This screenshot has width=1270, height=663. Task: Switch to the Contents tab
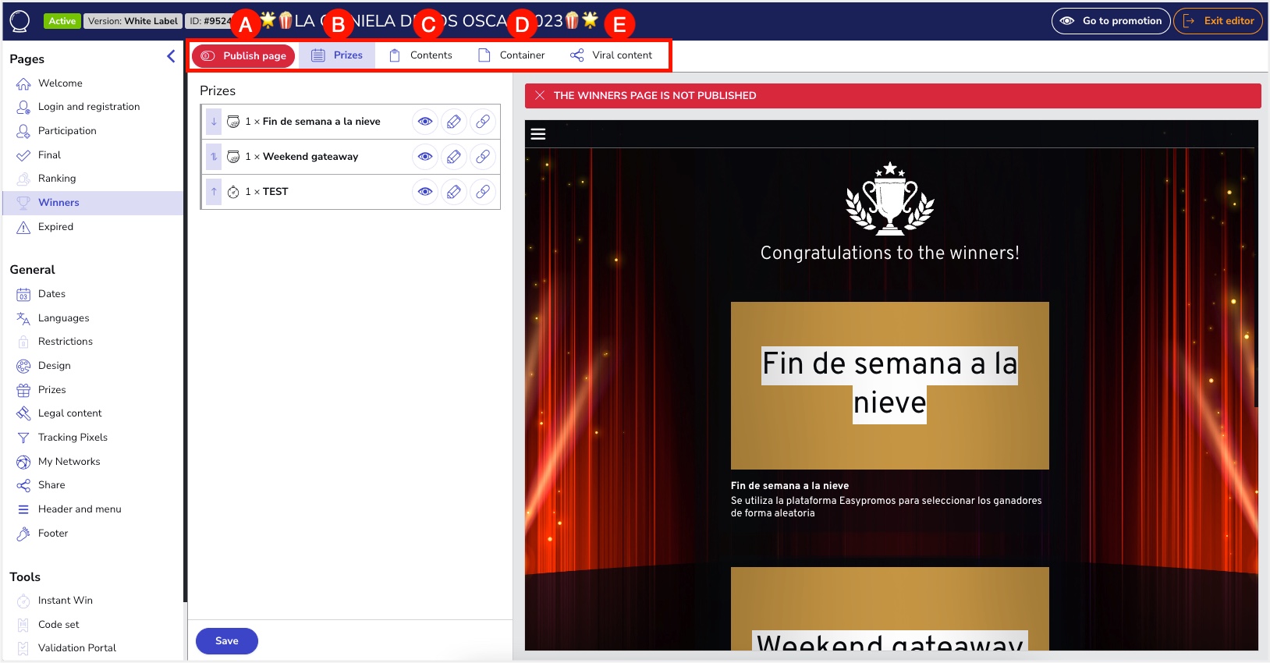[421, 55]
